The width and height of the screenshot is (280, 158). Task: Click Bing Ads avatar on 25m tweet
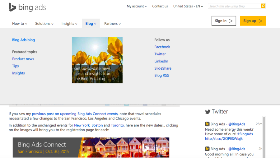pyautogui.click(x=207, y=124)
